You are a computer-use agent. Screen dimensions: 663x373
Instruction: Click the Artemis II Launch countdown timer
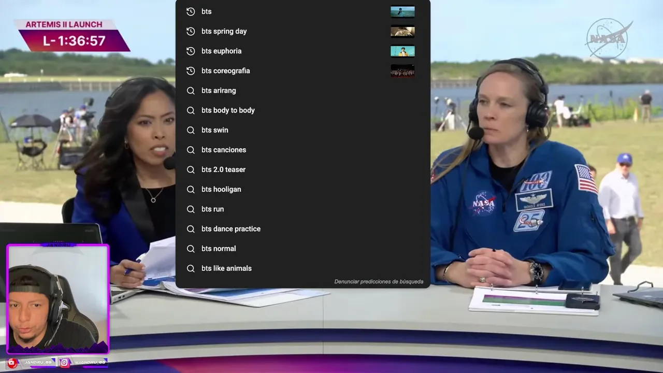pyautogui.click(x=74, y=41)
